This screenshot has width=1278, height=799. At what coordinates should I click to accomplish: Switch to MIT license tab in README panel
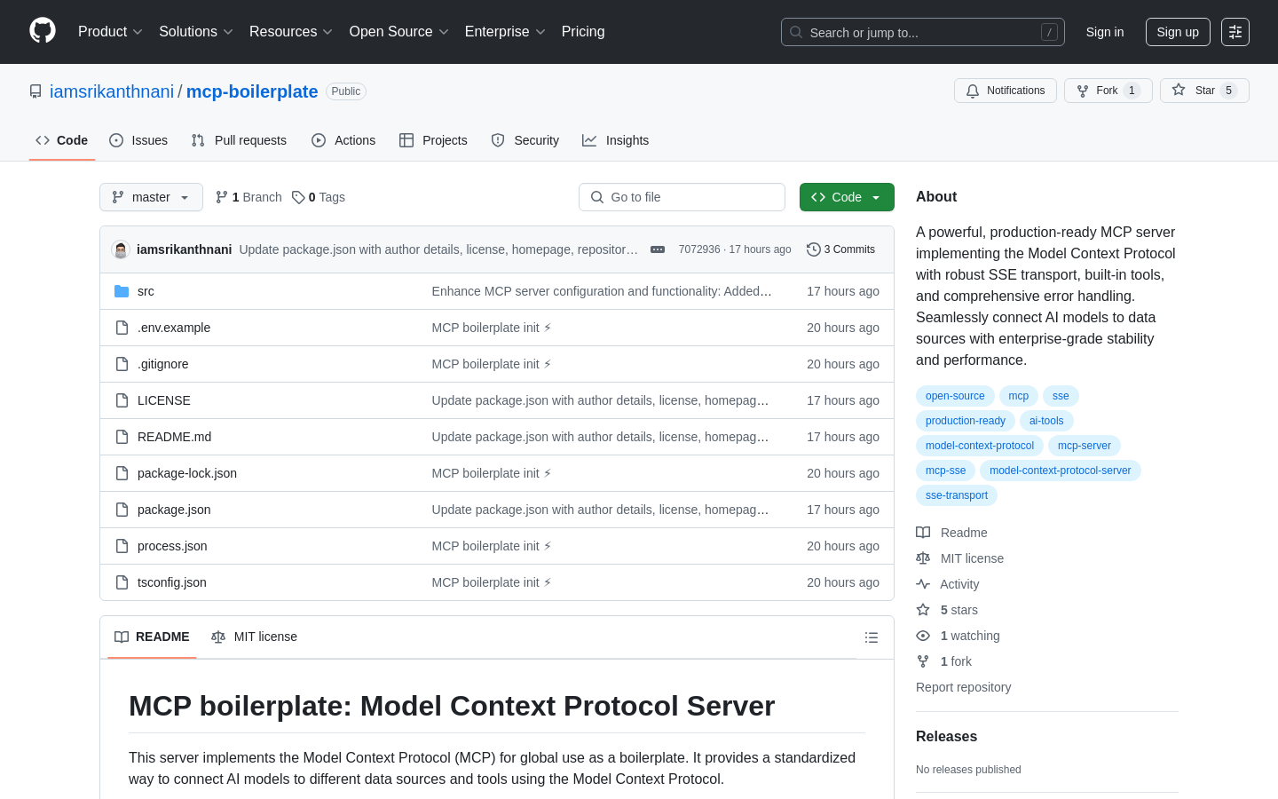tap(254, 637)
